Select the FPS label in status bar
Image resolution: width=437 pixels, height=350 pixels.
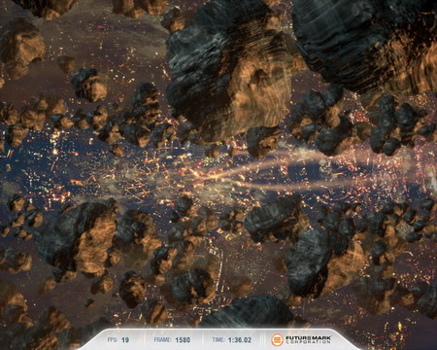(113, 340)
